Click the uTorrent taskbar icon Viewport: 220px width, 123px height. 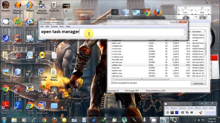point(124,120)
